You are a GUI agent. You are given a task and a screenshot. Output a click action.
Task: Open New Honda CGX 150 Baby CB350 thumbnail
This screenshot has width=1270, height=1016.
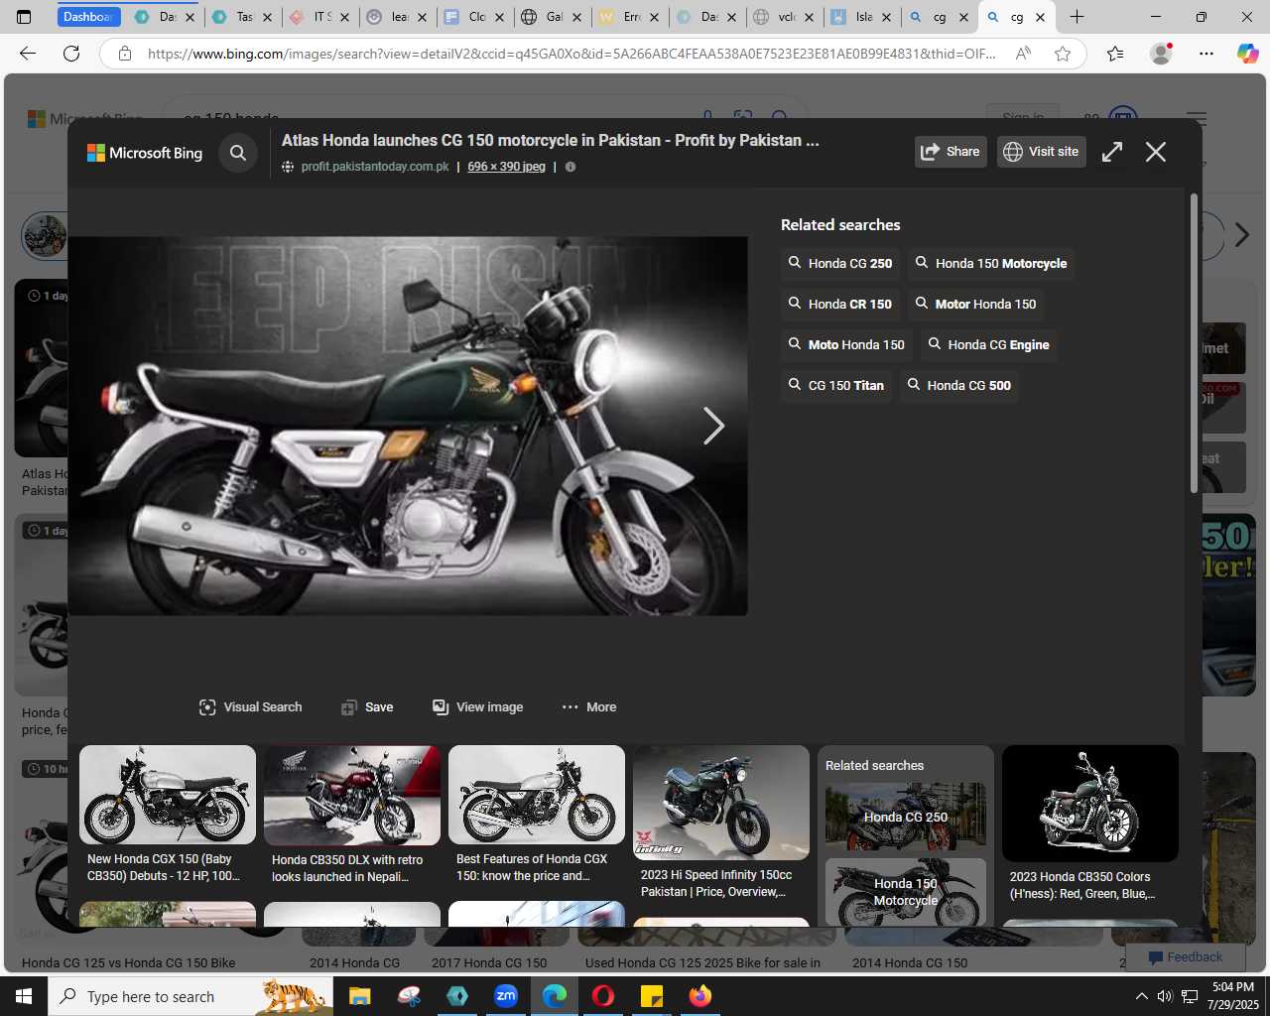[x=168, y=795]
